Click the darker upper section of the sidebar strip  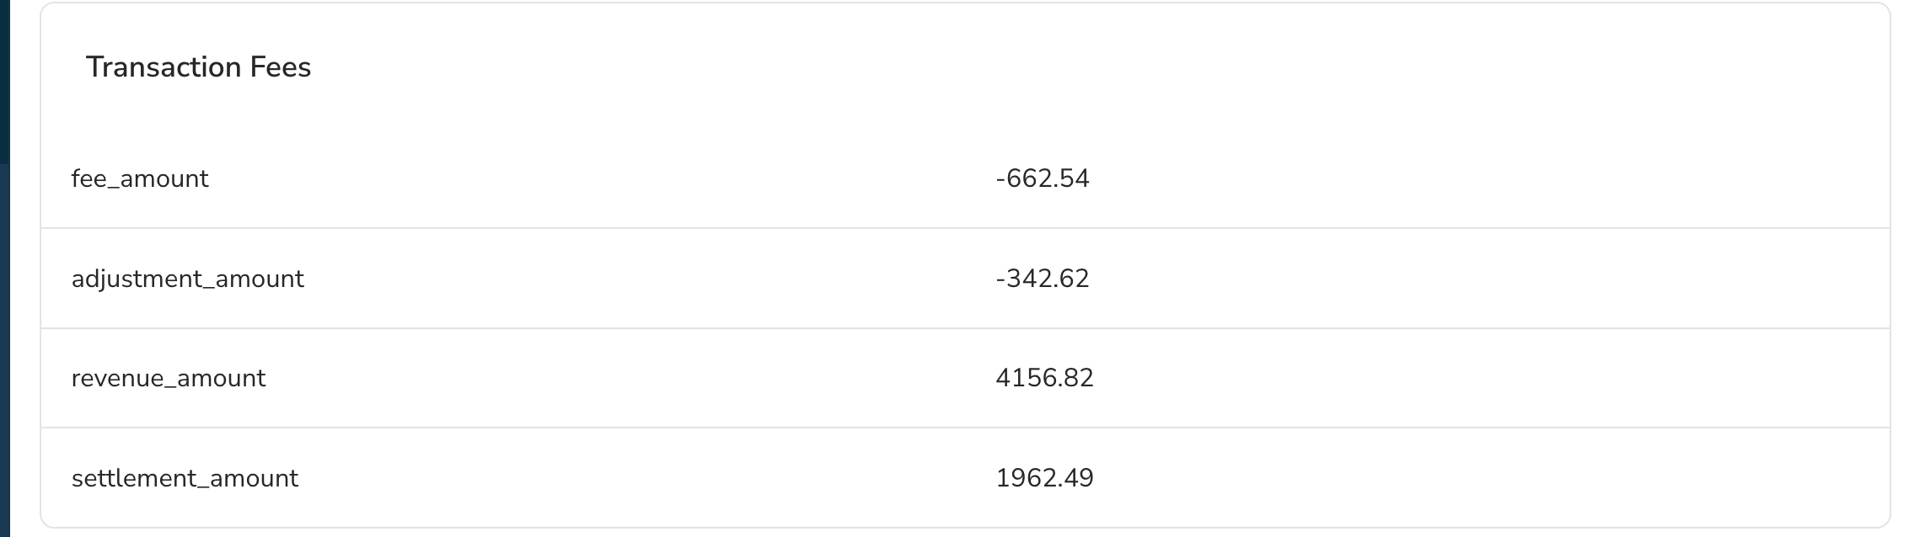pos(4,82)
